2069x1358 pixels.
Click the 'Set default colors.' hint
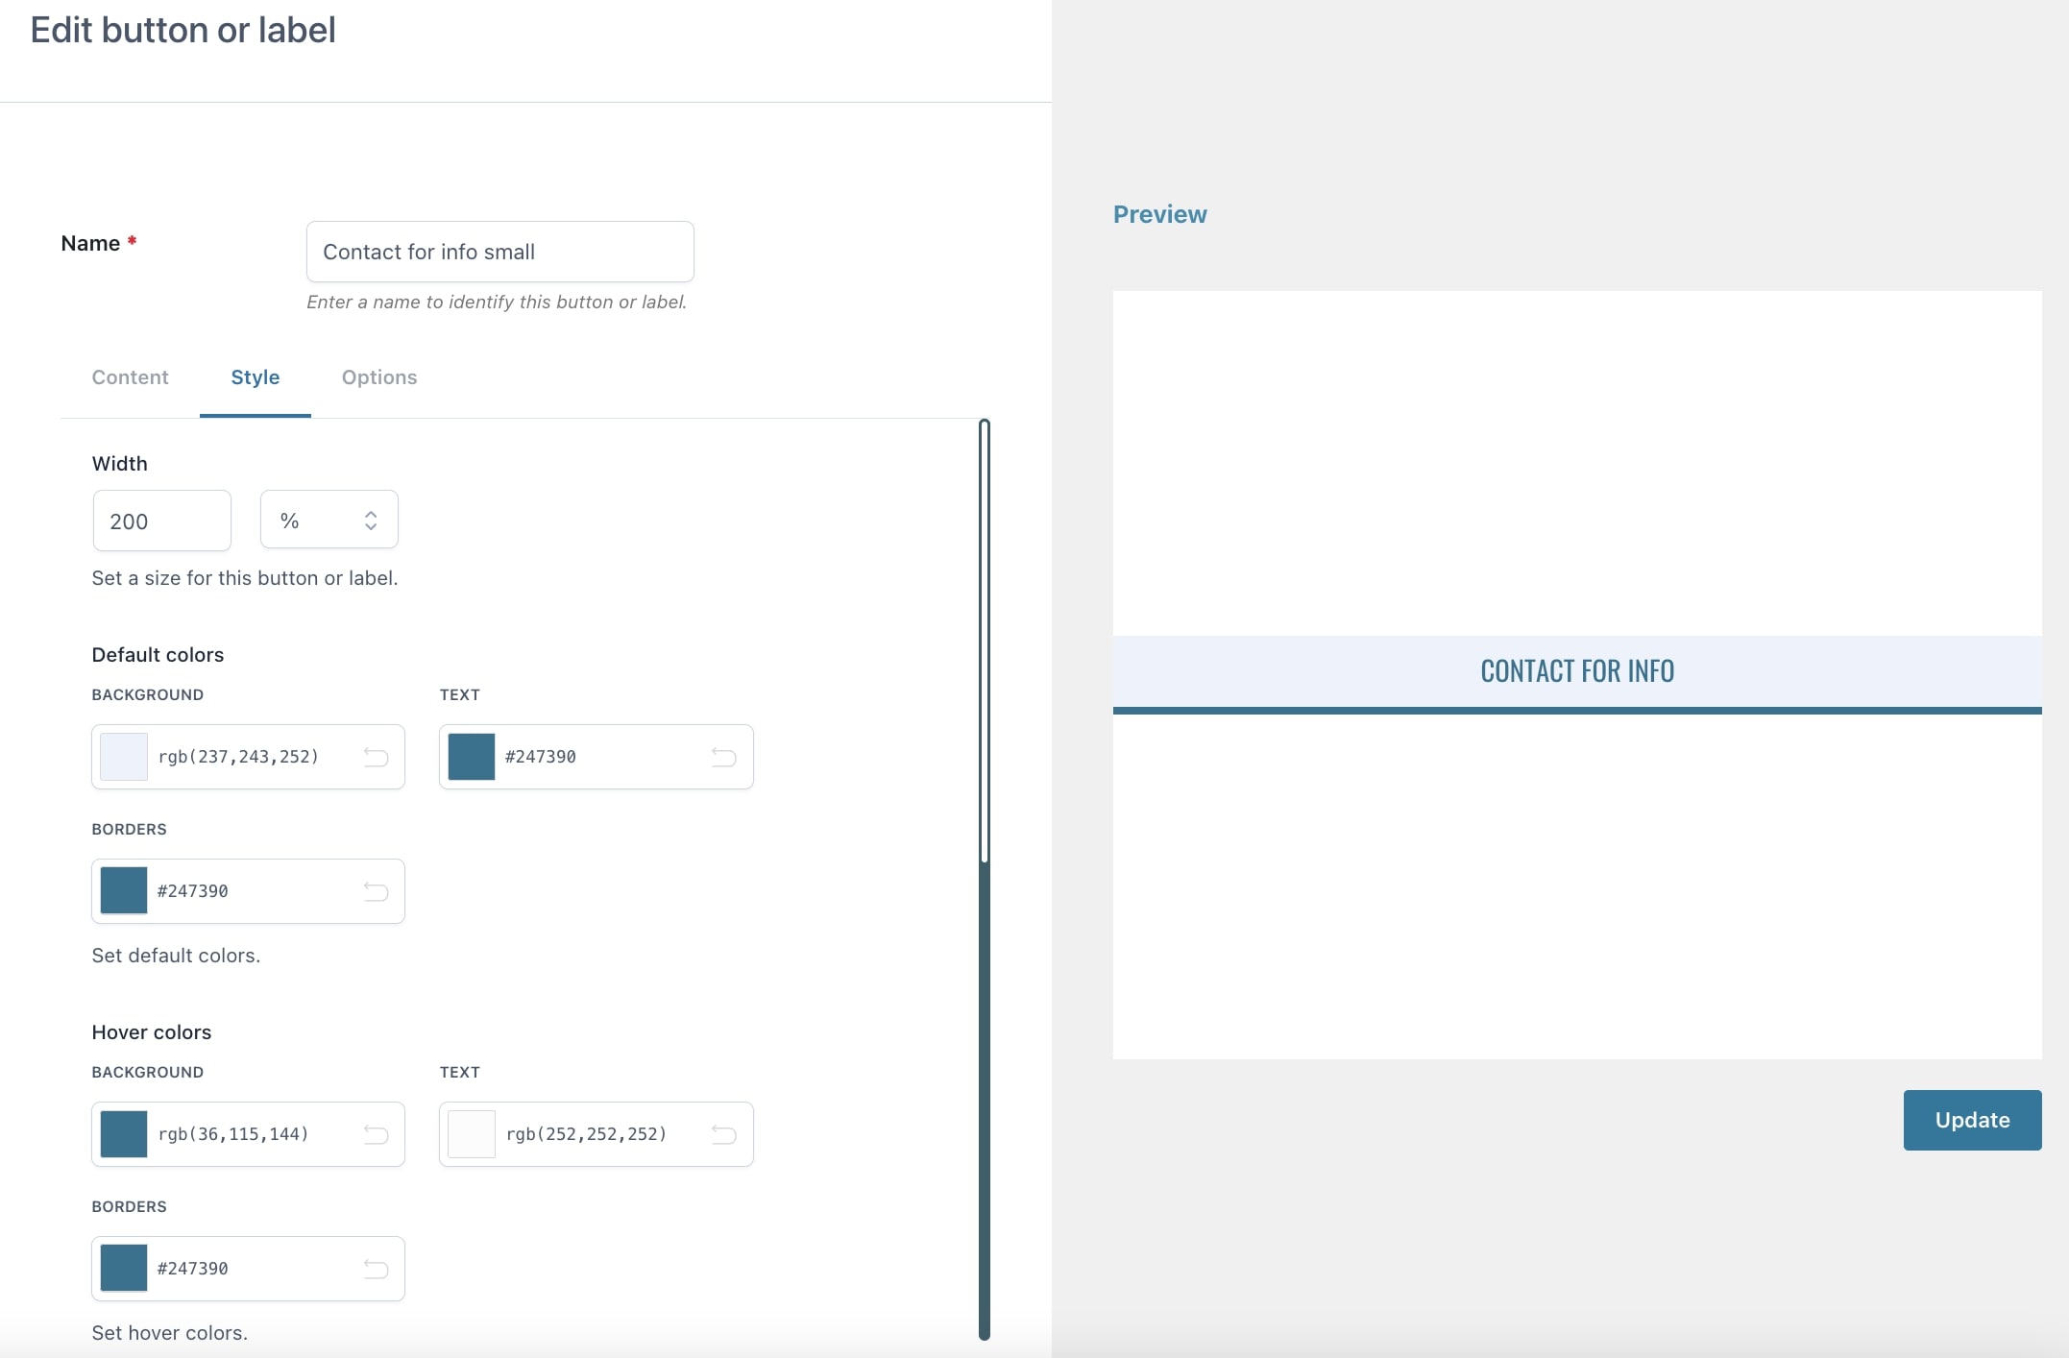[176, 956]
